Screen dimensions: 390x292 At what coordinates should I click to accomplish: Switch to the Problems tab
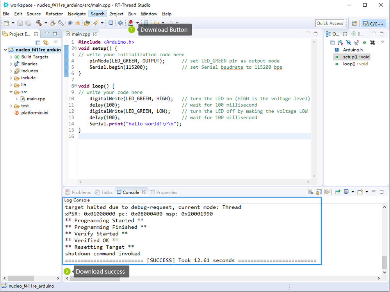(78, 192)
